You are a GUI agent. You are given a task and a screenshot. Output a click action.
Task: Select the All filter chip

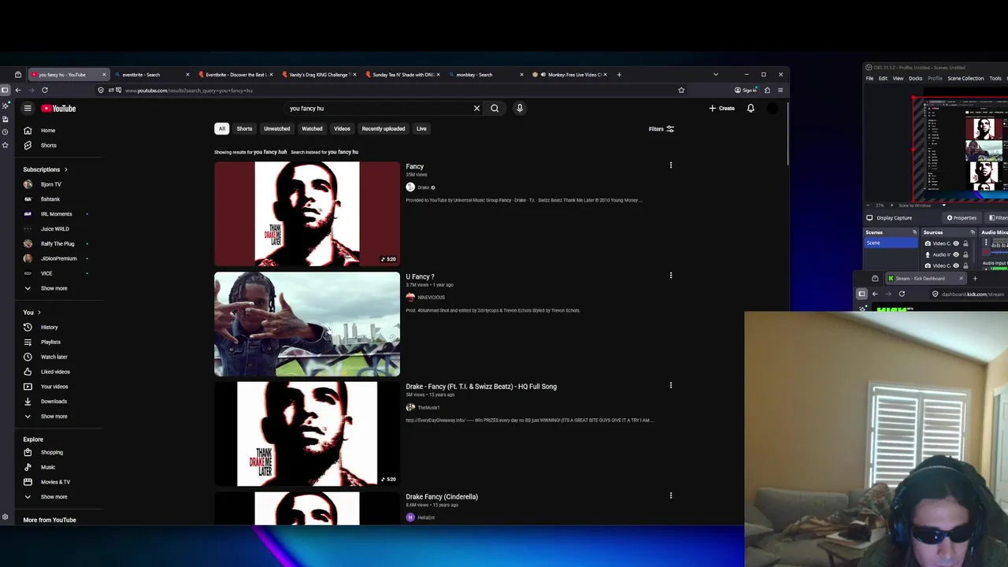point(222,128)
